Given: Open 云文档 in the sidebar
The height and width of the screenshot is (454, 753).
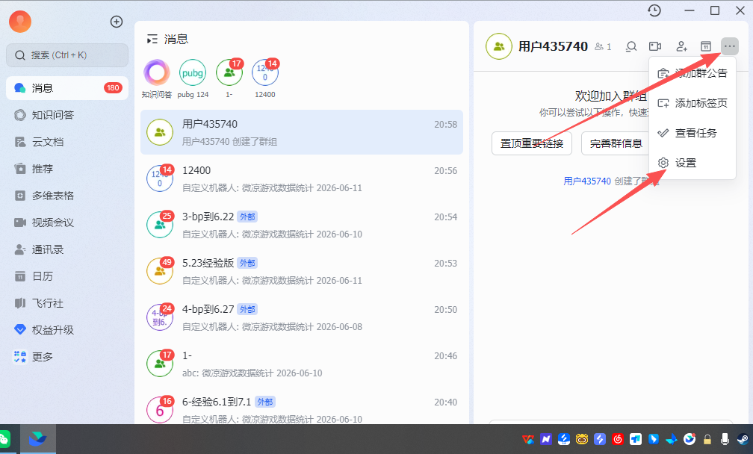Looking at the screenshot, I should coord(67,142).
